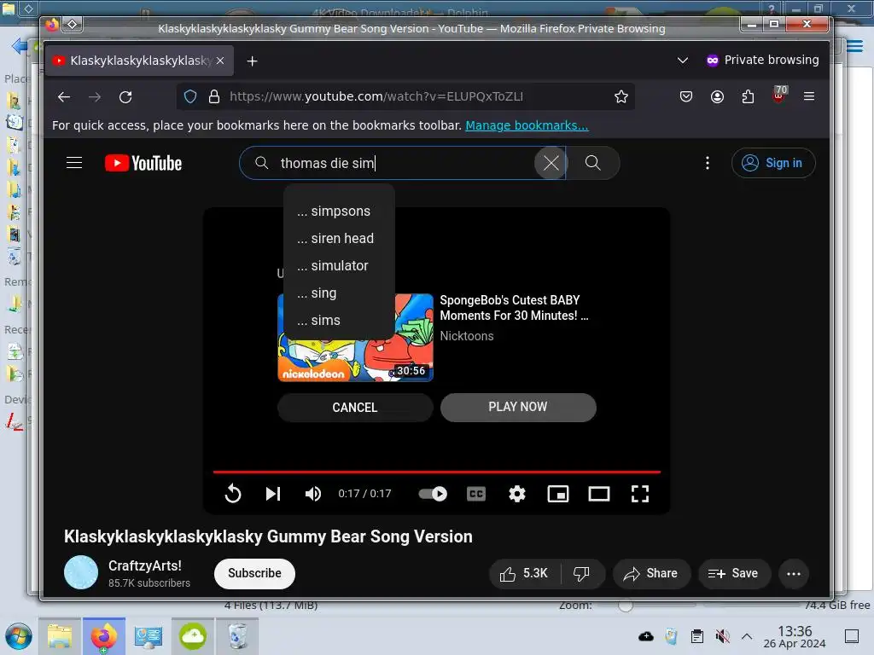View site security padlock info
874x655 pixels.
coord(214,97)
